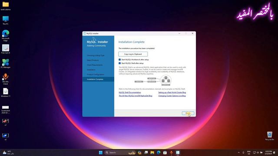Open the weather widget on taskbar

click(8, 153)
